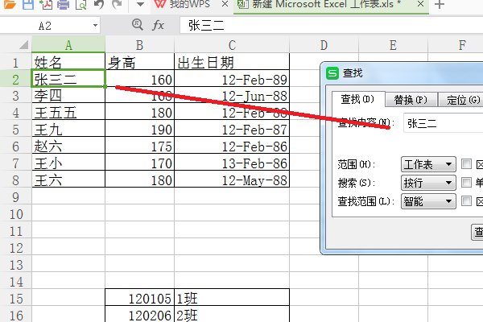Click cell 张三二
Screen dimensions: 483x322
68,79
